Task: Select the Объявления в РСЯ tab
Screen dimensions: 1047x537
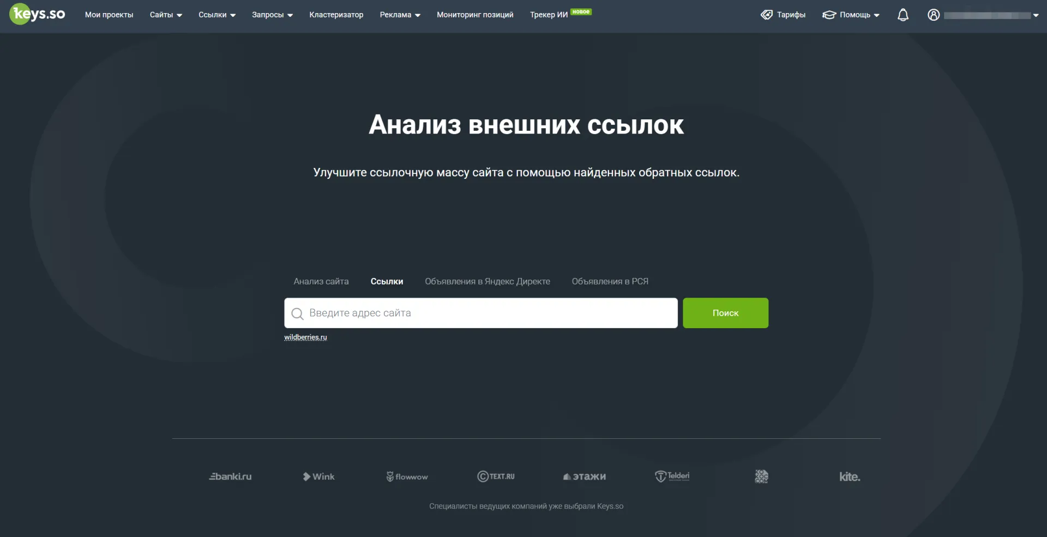Action: [x=610, y=281]
